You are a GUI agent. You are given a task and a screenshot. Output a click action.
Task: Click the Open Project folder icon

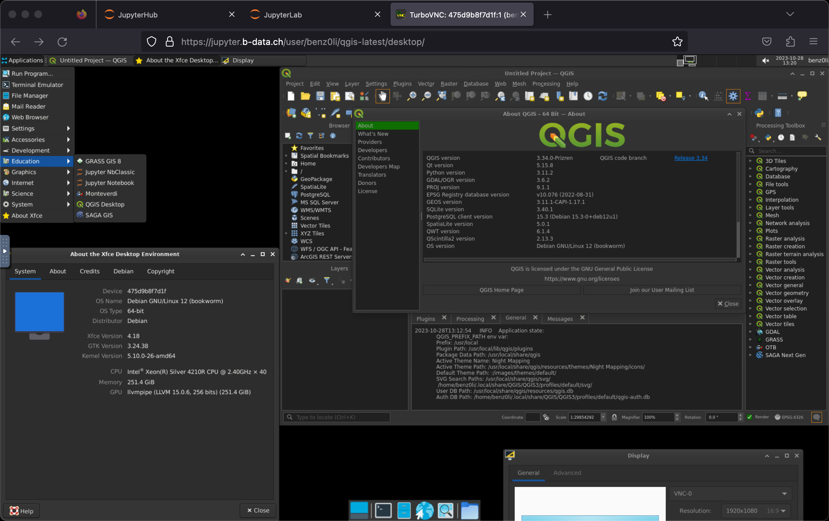point(305,96)
